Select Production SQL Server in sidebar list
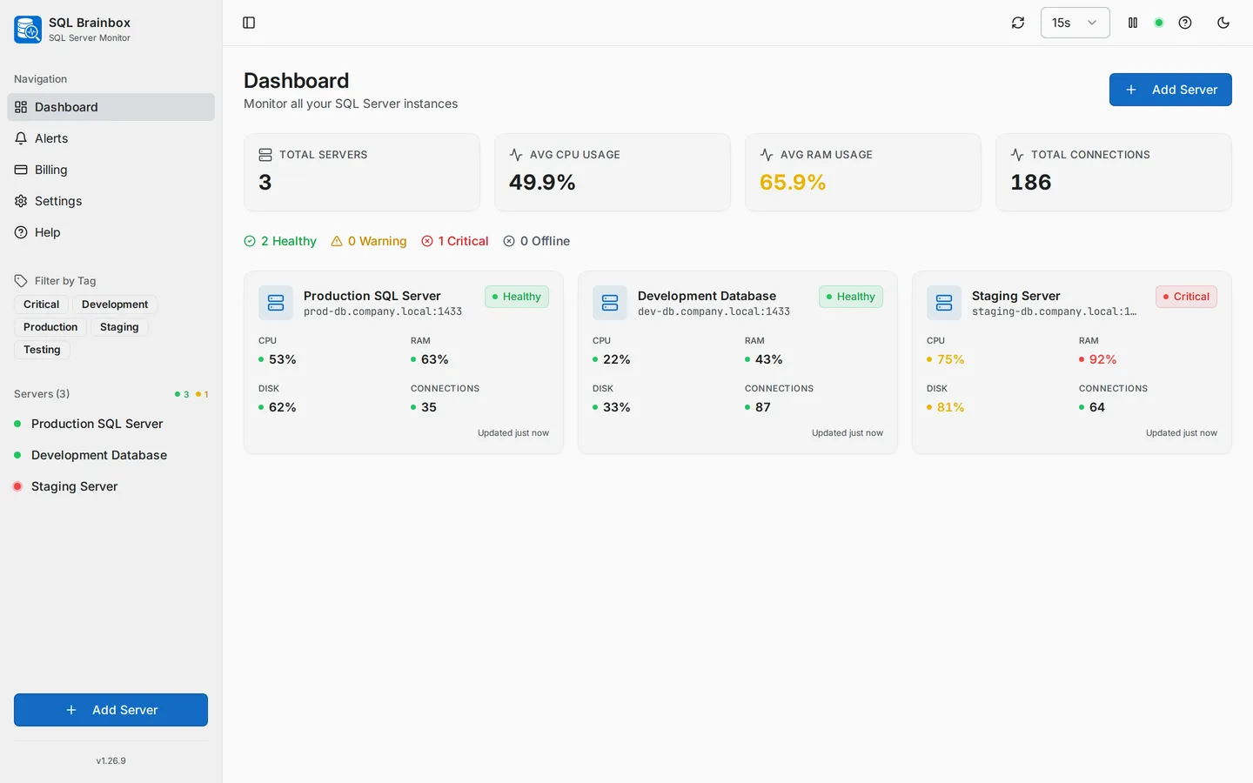 click(111, 424)
